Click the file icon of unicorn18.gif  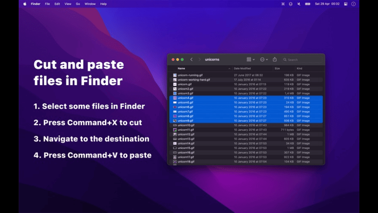[175, 162]
